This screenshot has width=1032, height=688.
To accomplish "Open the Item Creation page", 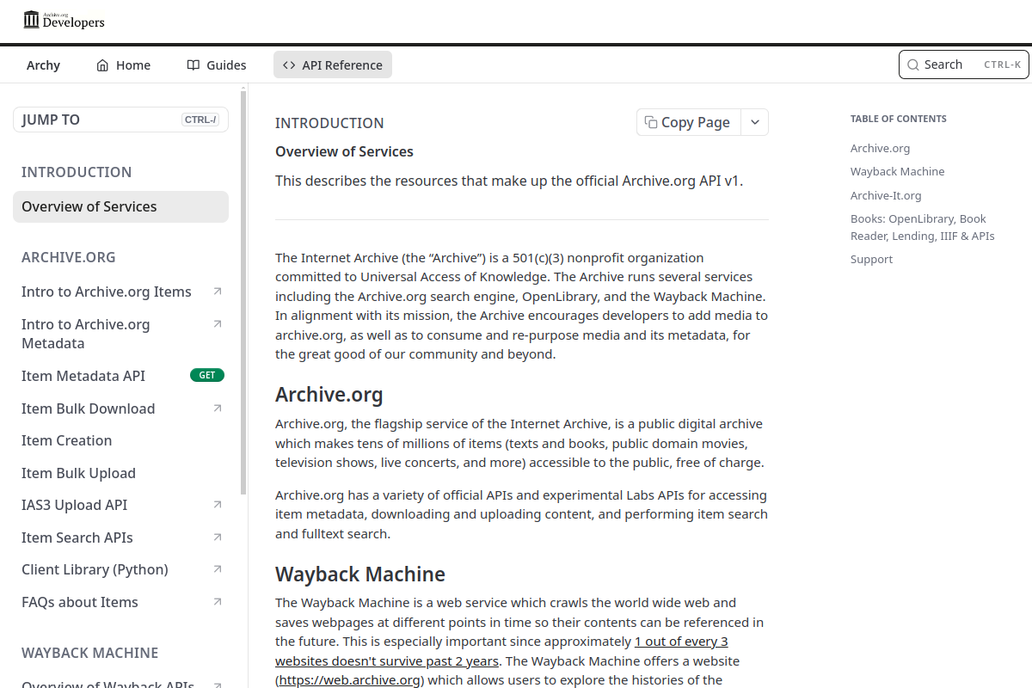I will point(120,440).
